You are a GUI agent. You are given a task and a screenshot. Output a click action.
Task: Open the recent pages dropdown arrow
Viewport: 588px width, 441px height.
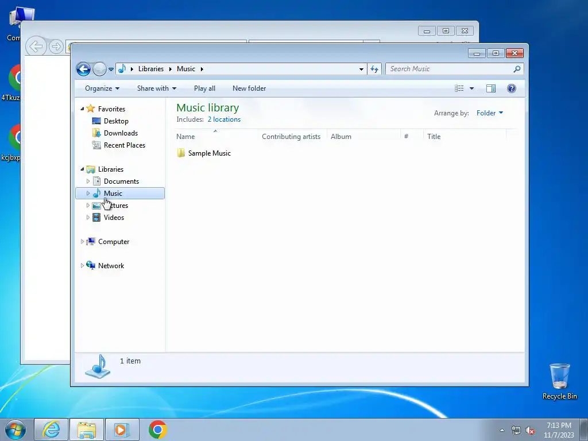(x=111, y=69)
